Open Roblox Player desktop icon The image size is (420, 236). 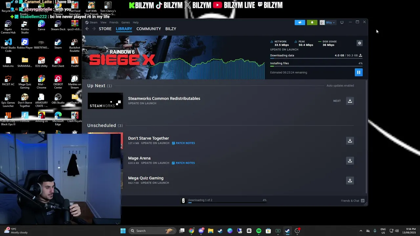point(25,44)
